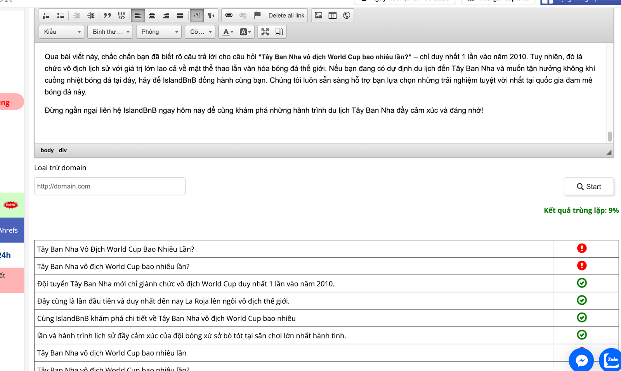
Task: Apply block quote formatting
Action: click(108, 16)
